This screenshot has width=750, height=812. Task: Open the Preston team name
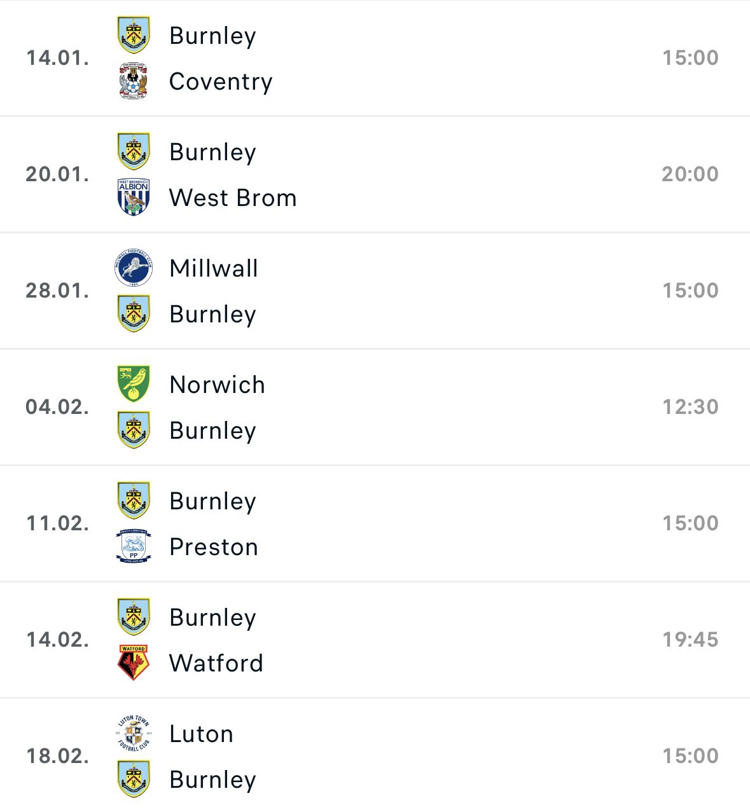click(214, 547)
